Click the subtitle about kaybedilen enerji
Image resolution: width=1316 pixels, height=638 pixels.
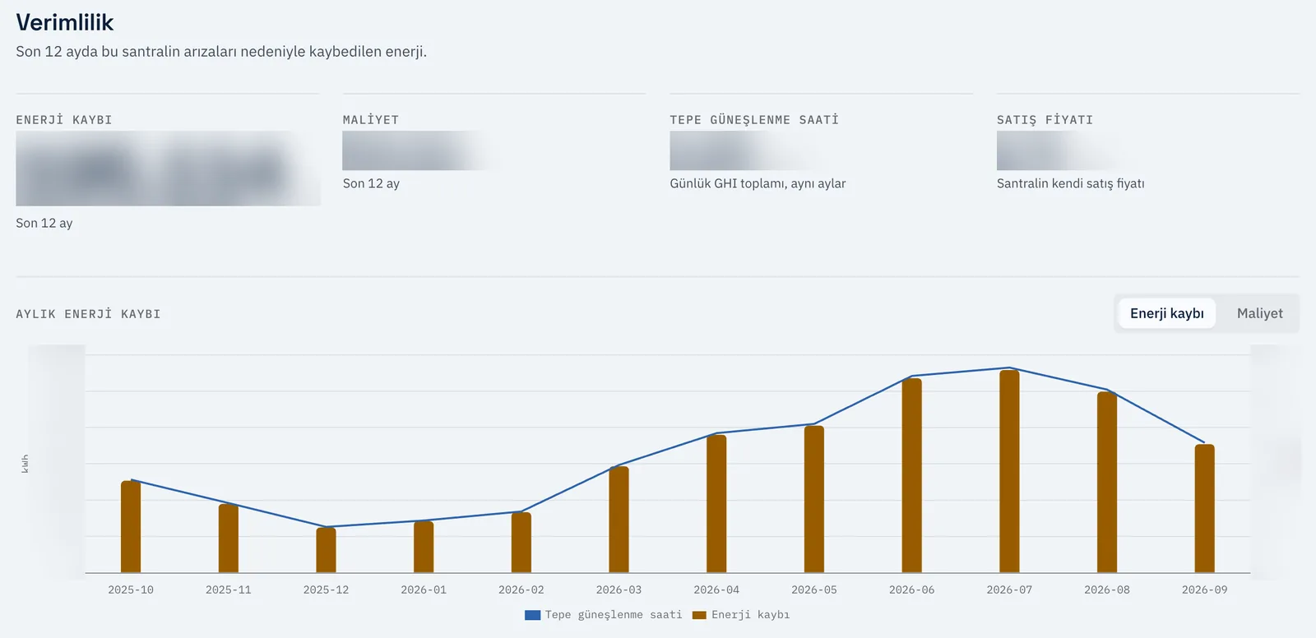[221, 52]
